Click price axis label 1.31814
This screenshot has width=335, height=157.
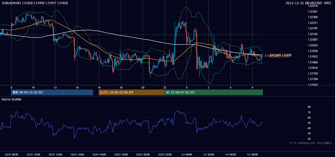(313, 68)
